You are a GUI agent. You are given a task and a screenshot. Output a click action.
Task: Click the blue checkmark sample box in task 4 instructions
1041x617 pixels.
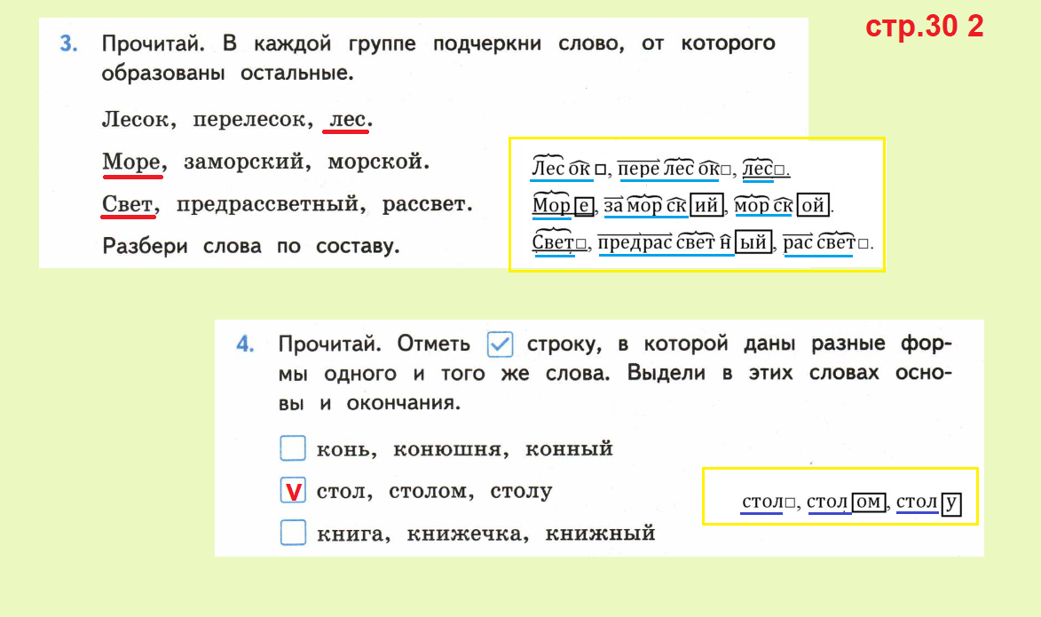pos(500,344)
